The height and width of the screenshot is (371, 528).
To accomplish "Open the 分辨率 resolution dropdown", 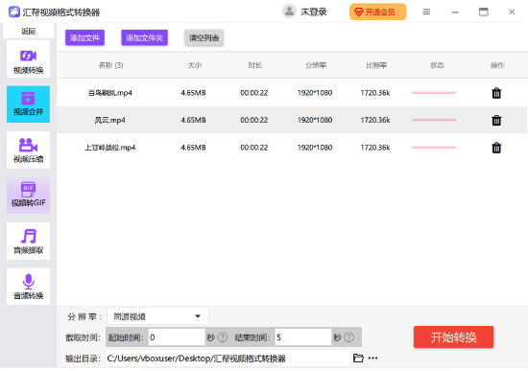I will (x=158, y=316).
